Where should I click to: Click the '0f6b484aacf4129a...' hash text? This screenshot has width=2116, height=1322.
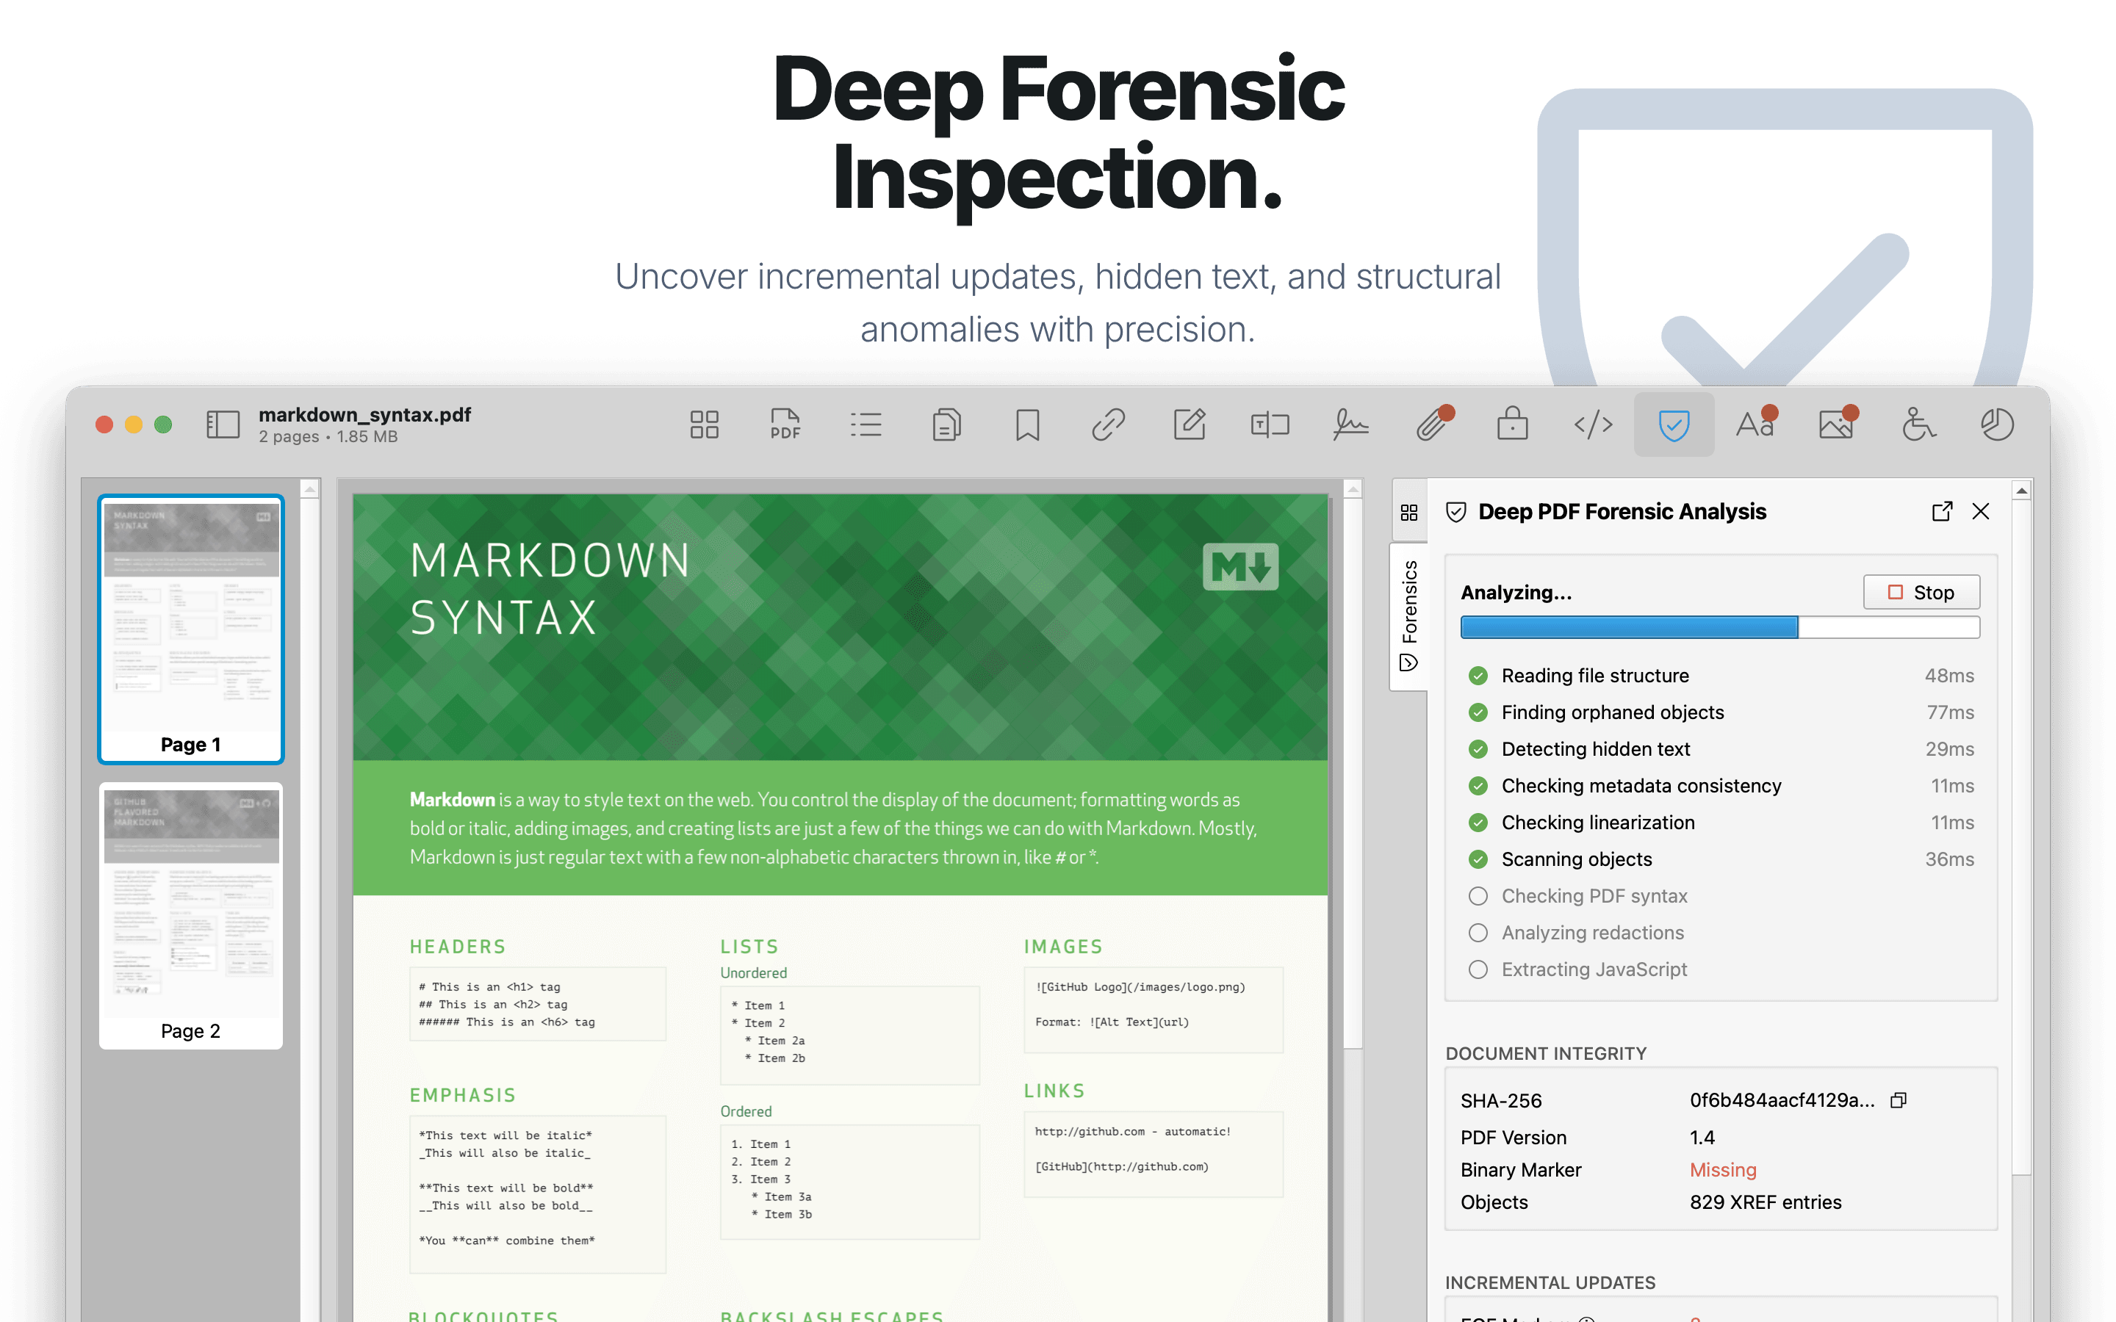[1782, 1100]
